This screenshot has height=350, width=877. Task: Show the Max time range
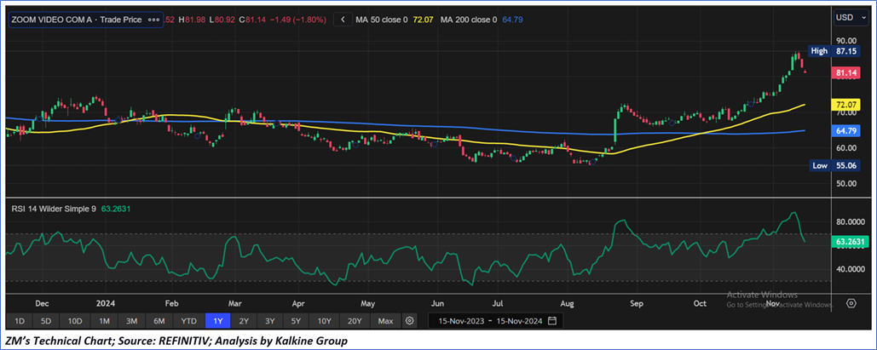pyautogui.click(x=385, y=321)
